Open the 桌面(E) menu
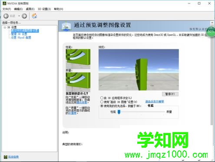This screenshot has width=215, height=162. click(30, 9)
